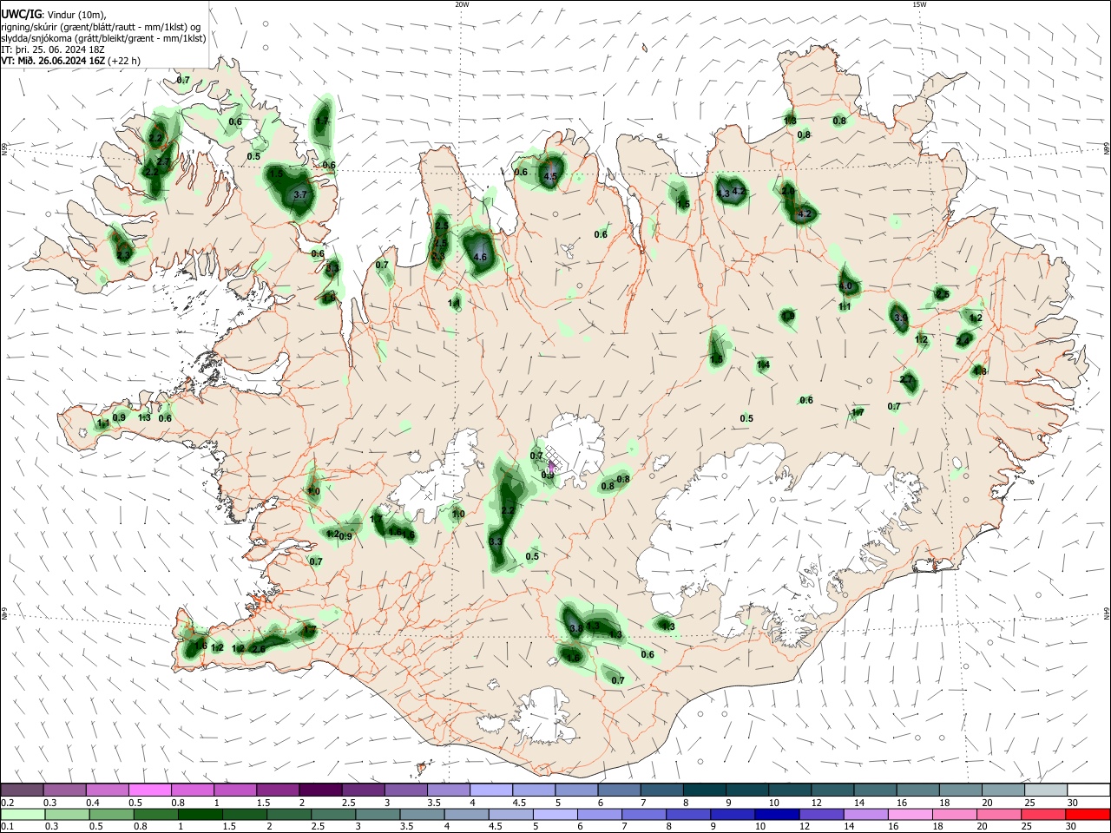
Task: Click the darkest purple 2–2.5 swatch, upper legend
Action: [x=320, y=790]
